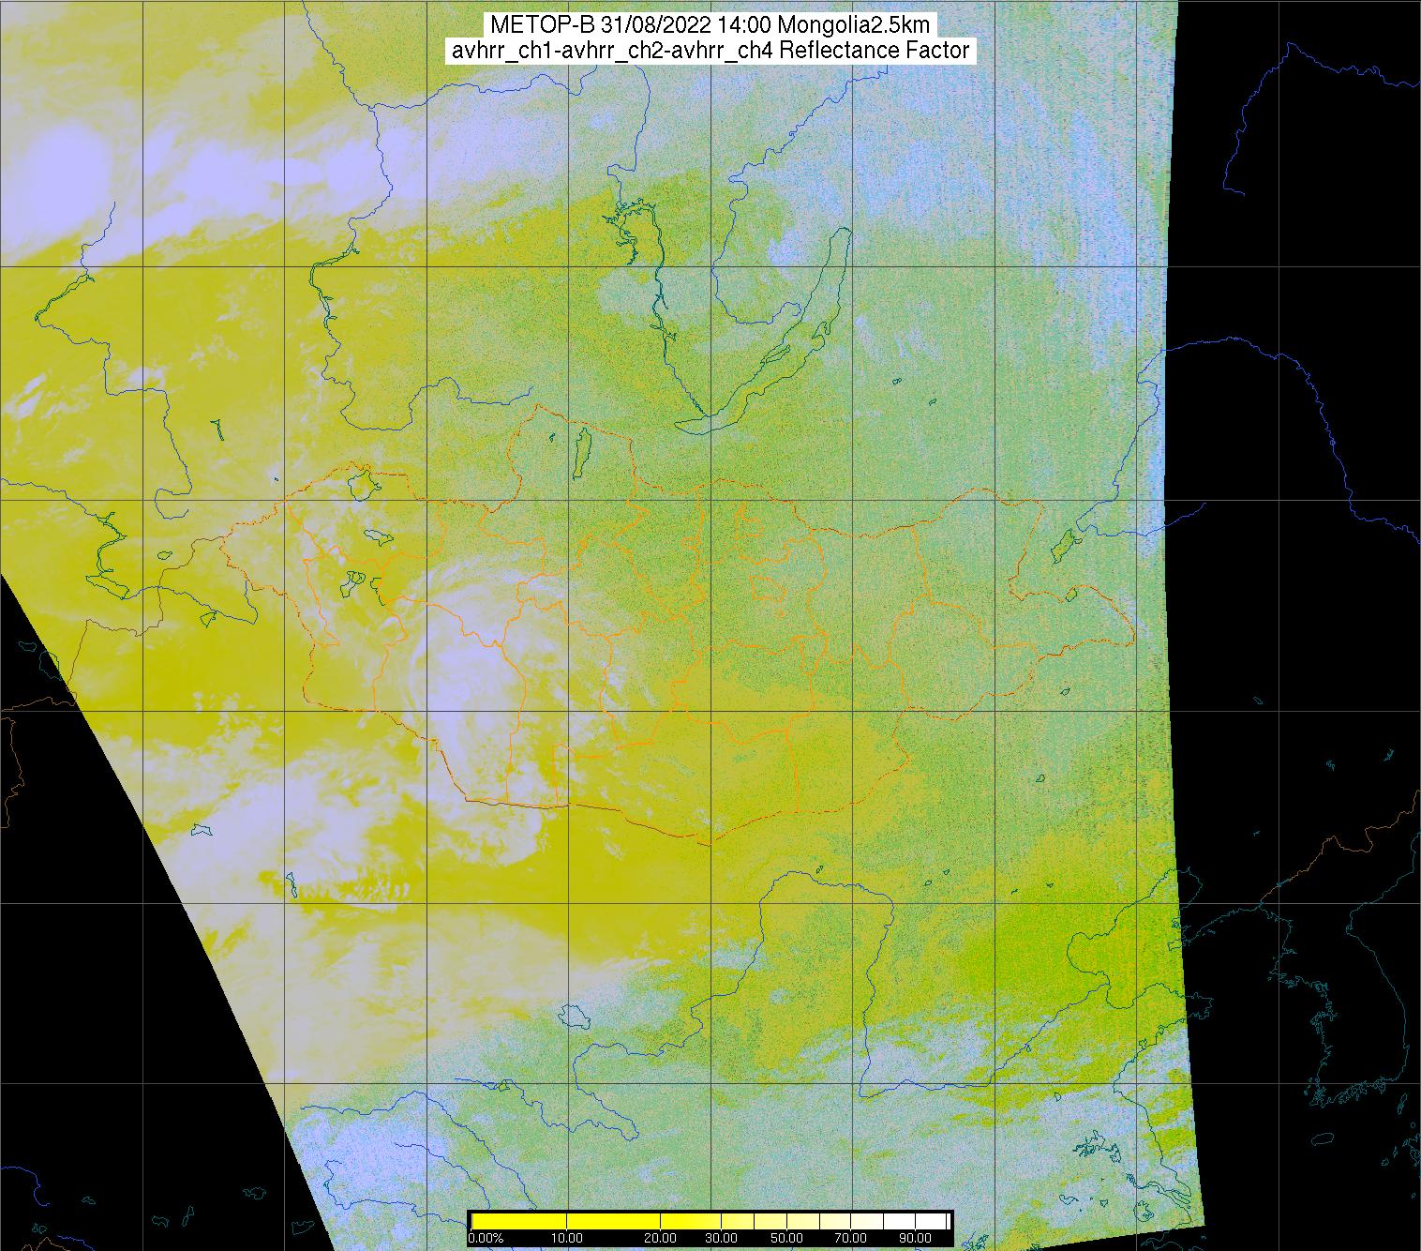
Task: Click the "20.00" scale label
Action: click(662, 1238)
